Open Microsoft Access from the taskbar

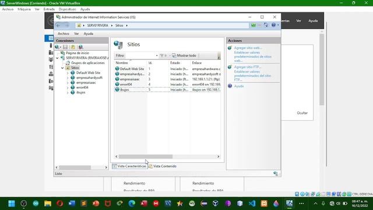pyautogui.click(x=144, y=204)
